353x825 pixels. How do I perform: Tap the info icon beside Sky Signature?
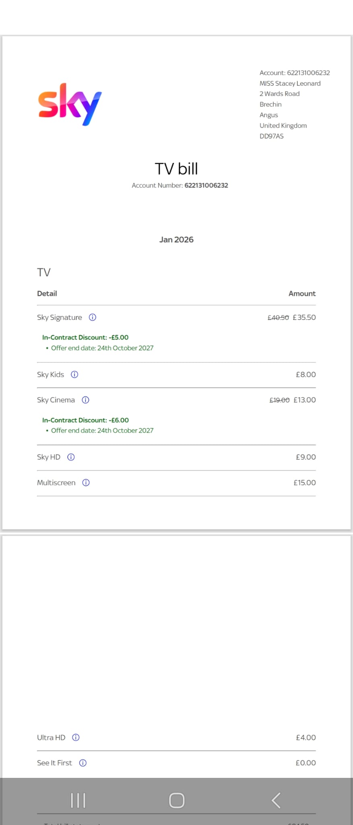pyautogui.click(x=93, y=317)
